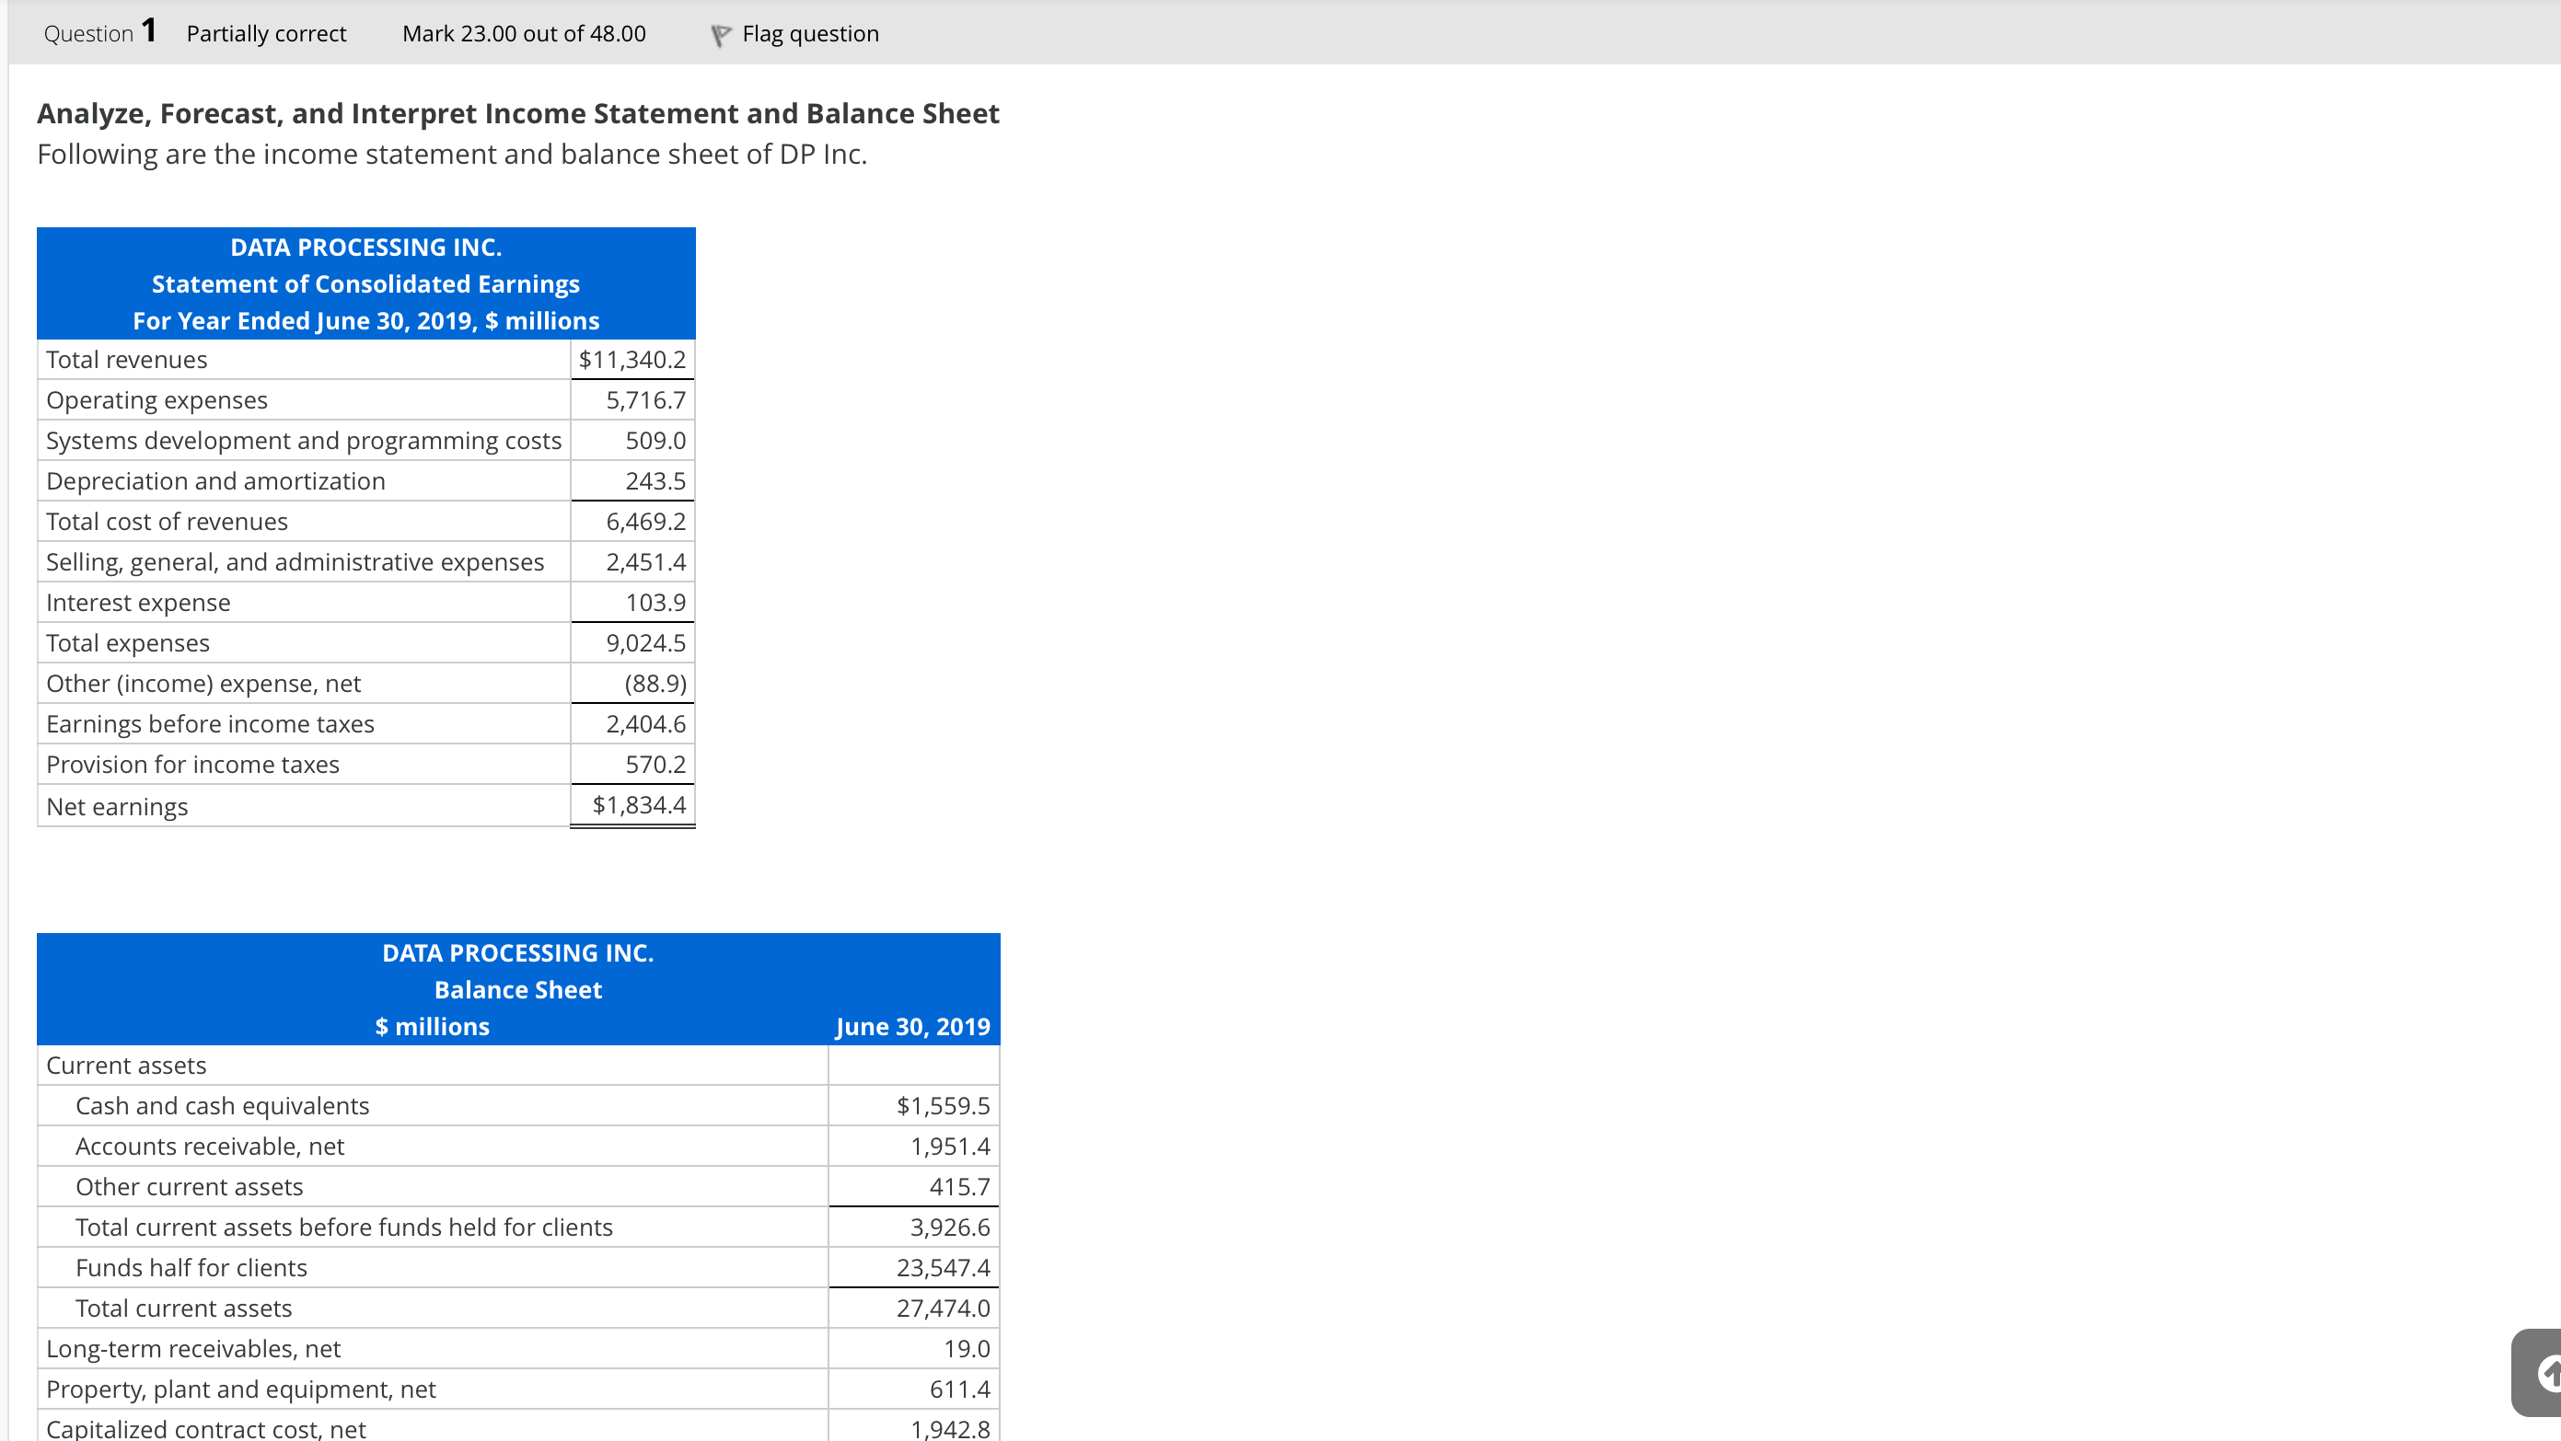Select the June 30, 2019 column heading
Viewport: 2561px width, 1441px height.
pos(912,1027)
